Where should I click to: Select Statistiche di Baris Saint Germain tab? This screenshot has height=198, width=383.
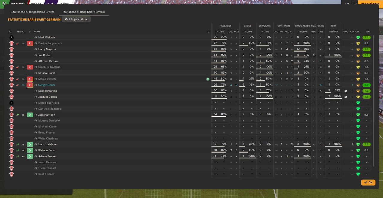(83, 12)
